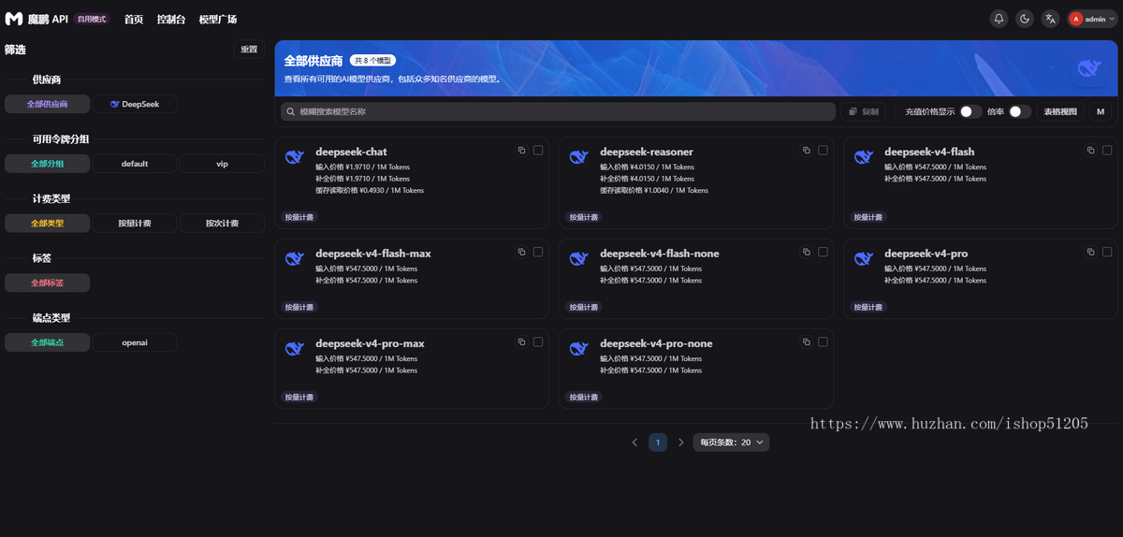Copy deepseek-v4-pro model name icon
Image resolution: width=1123 pixels, height=537 pixels.
(1091, 253)
